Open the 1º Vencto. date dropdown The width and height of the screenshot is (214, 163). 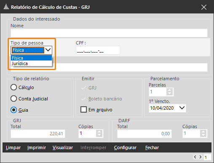click(x=182, y=108)
